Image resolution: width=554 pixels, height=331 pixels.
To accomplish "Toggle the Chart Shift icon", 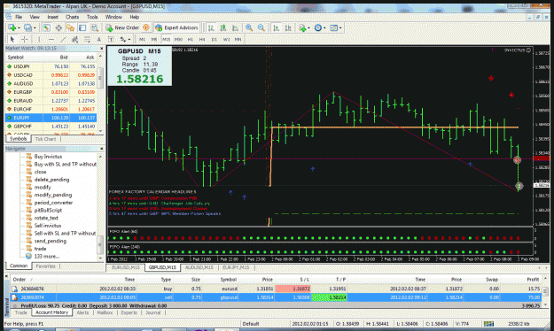I will [x=288, y=27].
